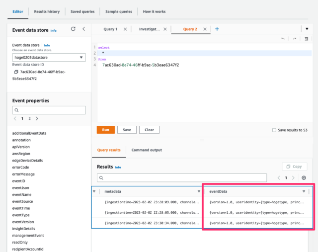
Task: Select the Query 2 tab
Action: (x=190, y=29)
